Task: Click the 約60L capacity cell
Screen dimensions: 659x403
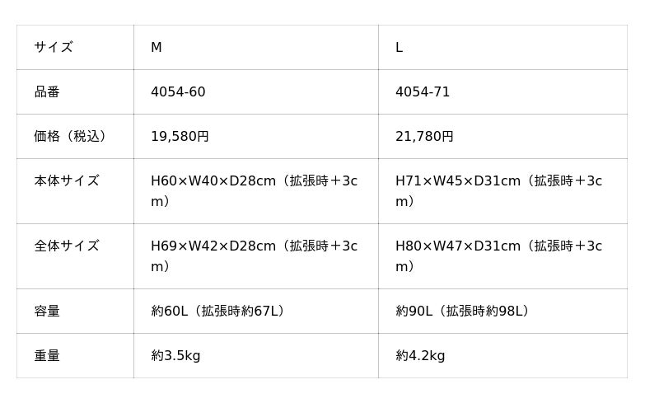Action: pyautogui.click(x=217, y=312)
